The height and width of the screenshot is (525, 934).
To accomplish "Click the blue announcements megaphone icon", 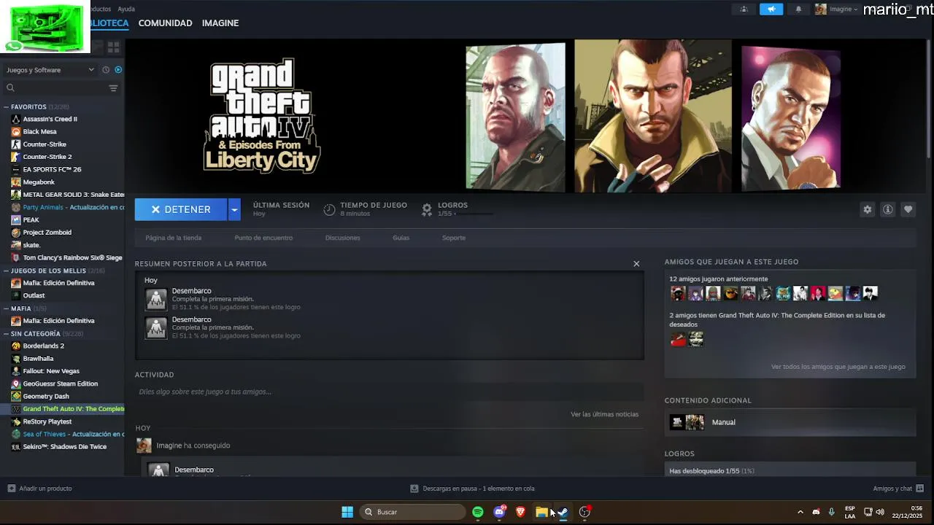I will click(771, 9).
